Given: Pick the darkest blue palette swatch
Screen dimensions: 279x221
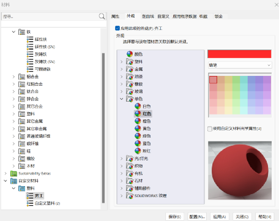Looking at the screenshot, I should click(x=251, y=80).
